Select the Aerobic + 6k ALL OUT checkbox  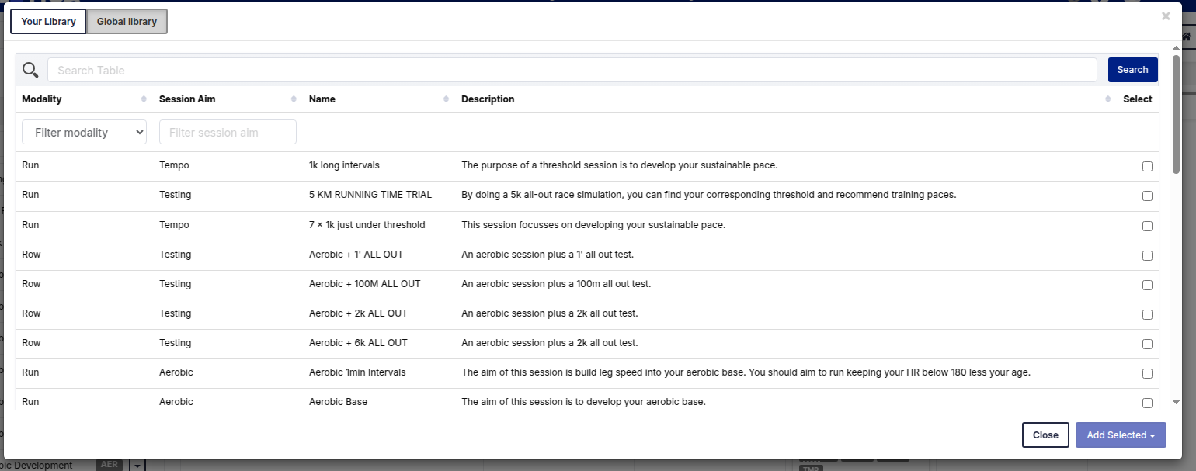tap(1147, 344)
